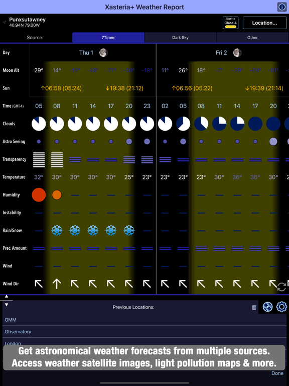Switch to the Other source tab
This screenshot has width=289, height=386.
(x=252, y=38)
